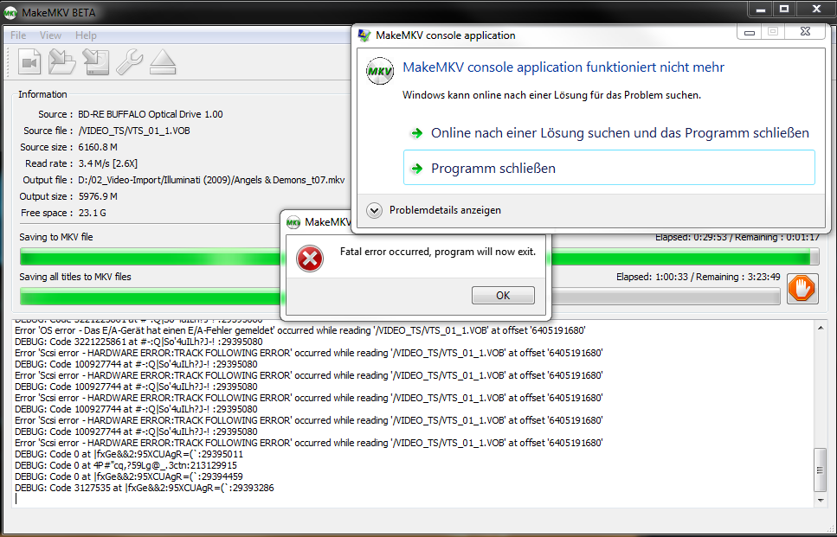Viewport: 837px width, 537px height.
Task: Click the Open video file camcorder icon
Action: (29, 62)
